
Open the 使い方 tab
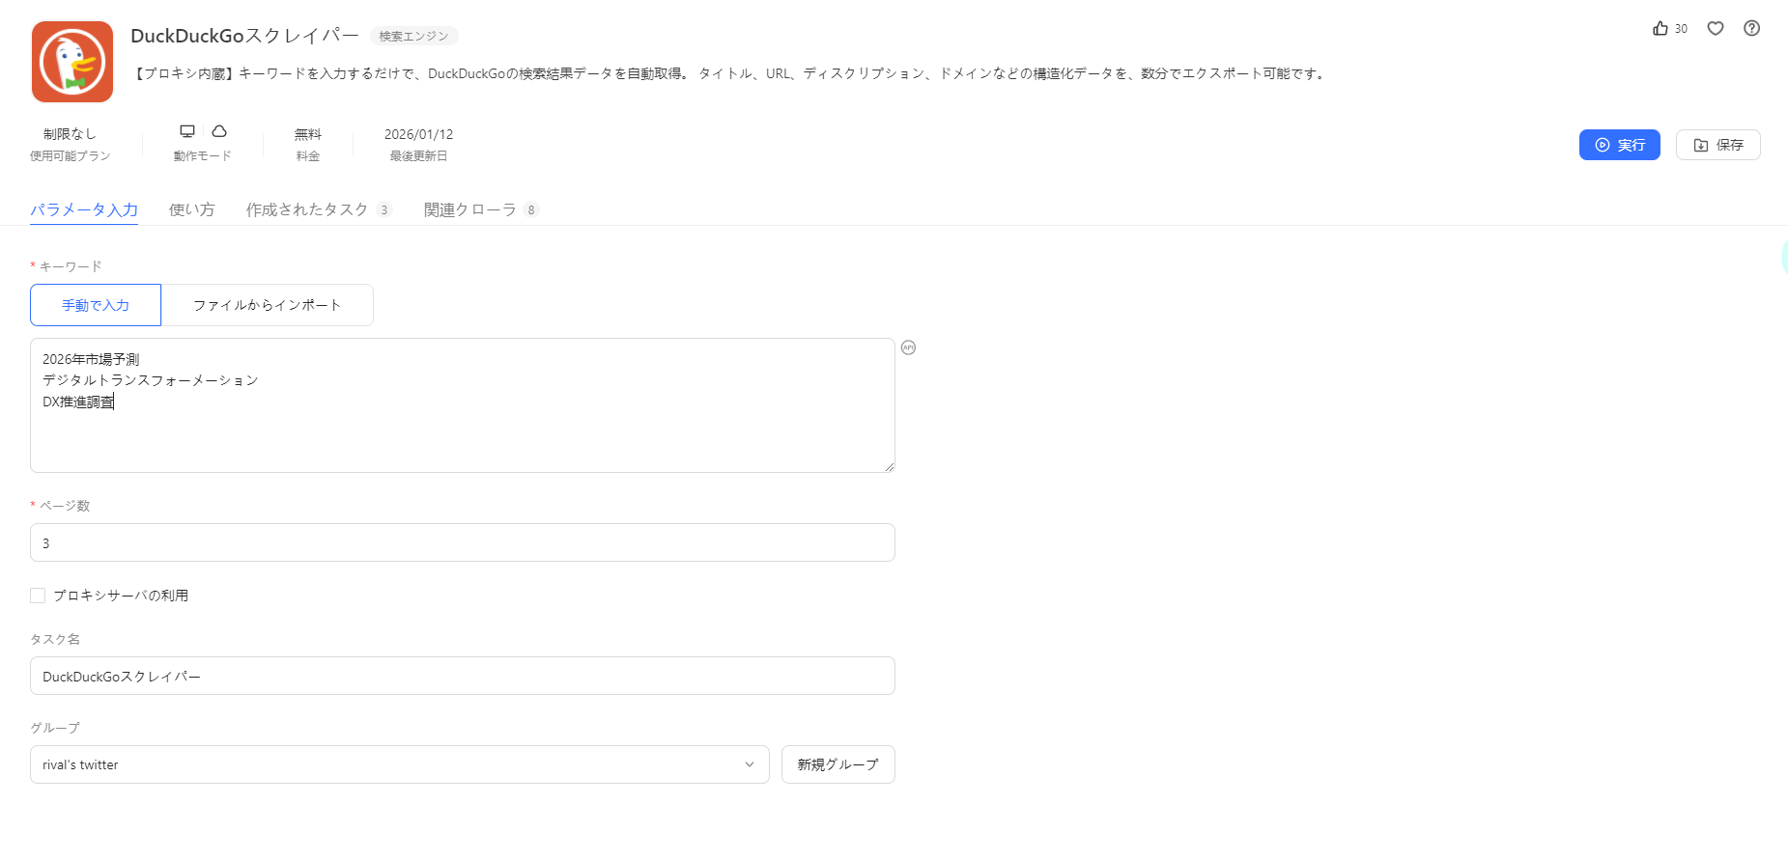(x=192, y=209)
